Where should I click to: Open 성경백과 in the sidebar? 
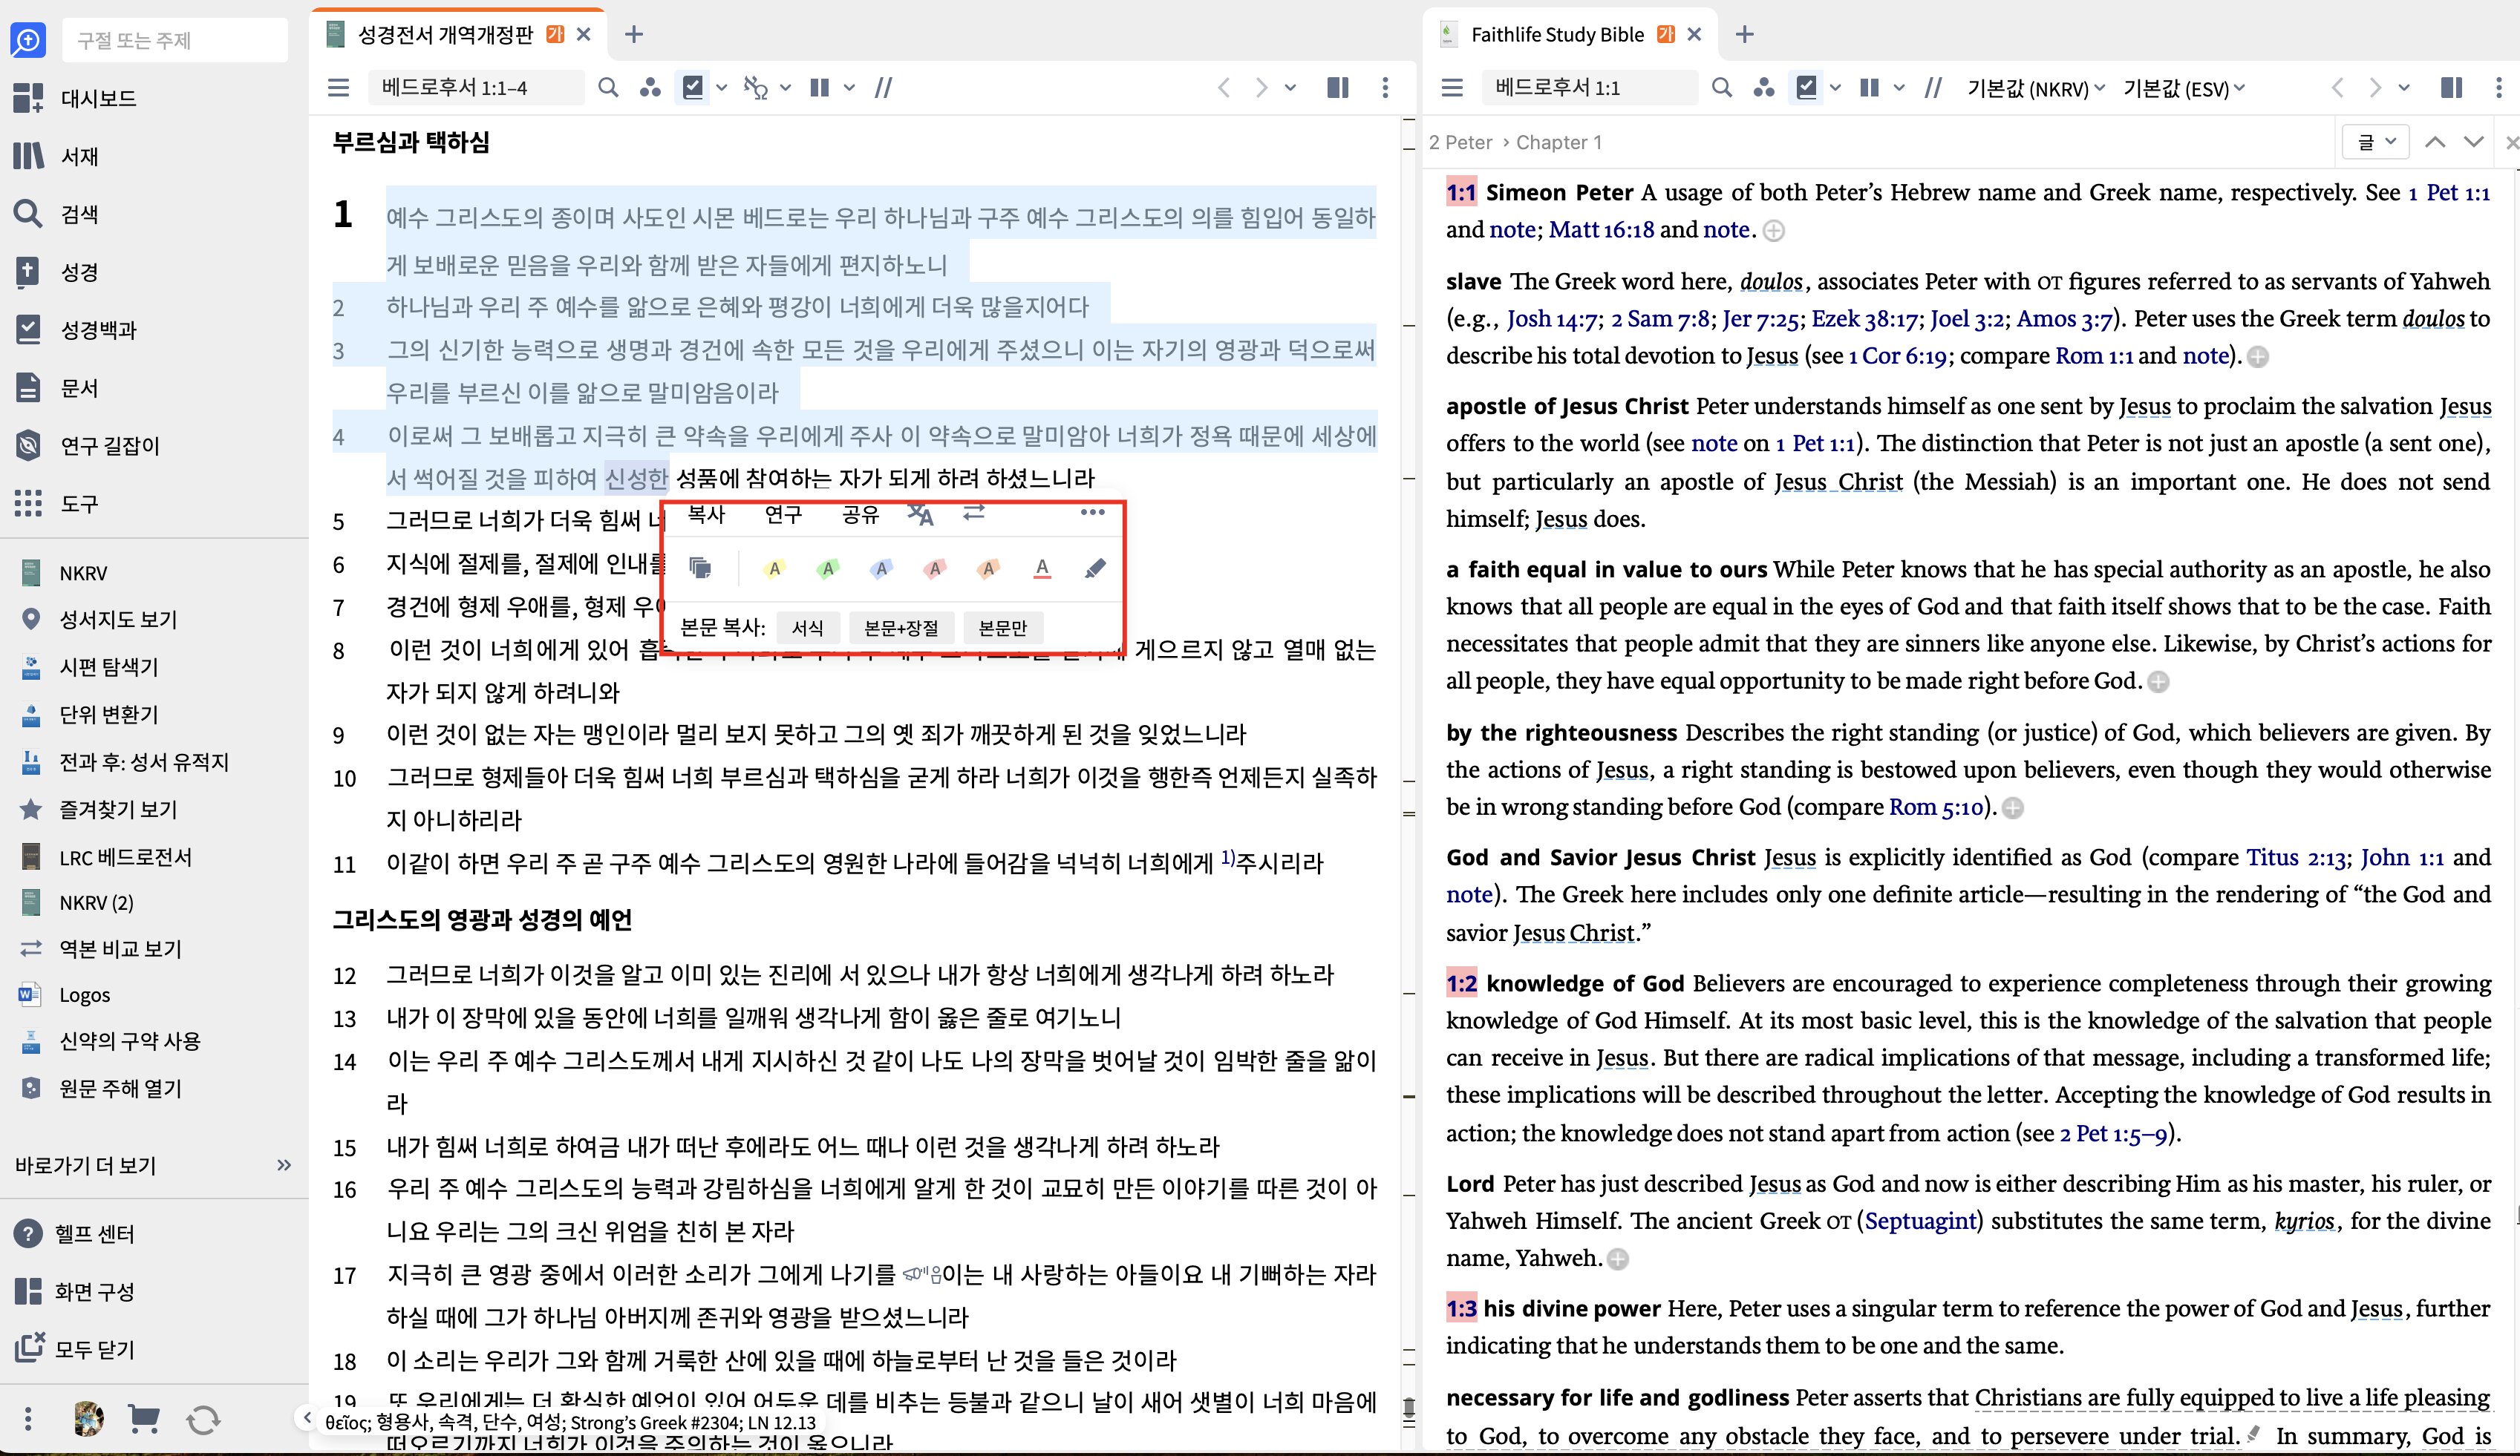(75, 329)
